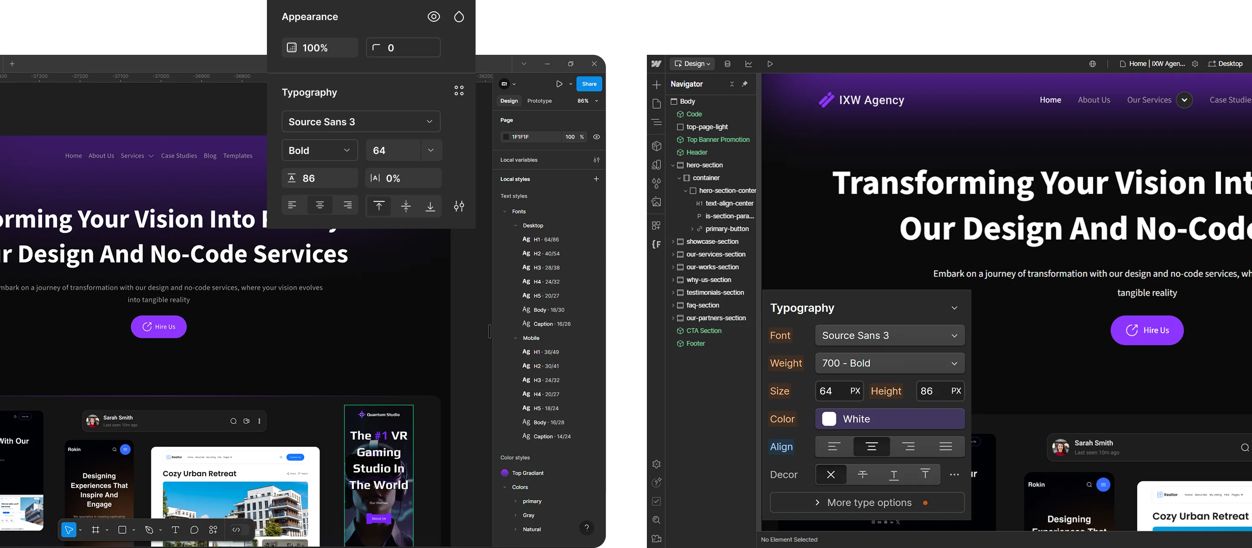
Task: Pin the Webflow Navigator panel
Action: point(744,84)
